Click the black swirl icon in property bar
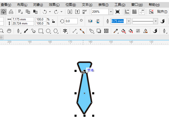The height and width of the screenshot is (130, 169). point(162,21)
